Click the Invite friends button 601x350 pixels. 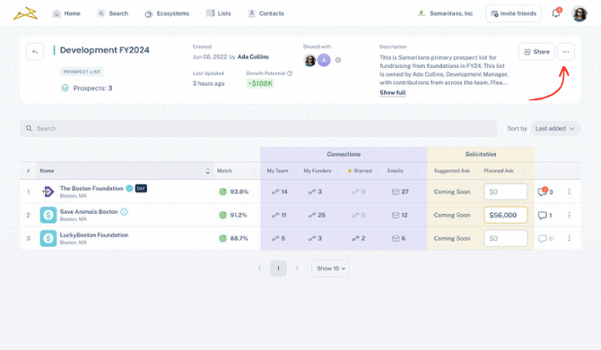pyautogui.click(x=514, y=13)
